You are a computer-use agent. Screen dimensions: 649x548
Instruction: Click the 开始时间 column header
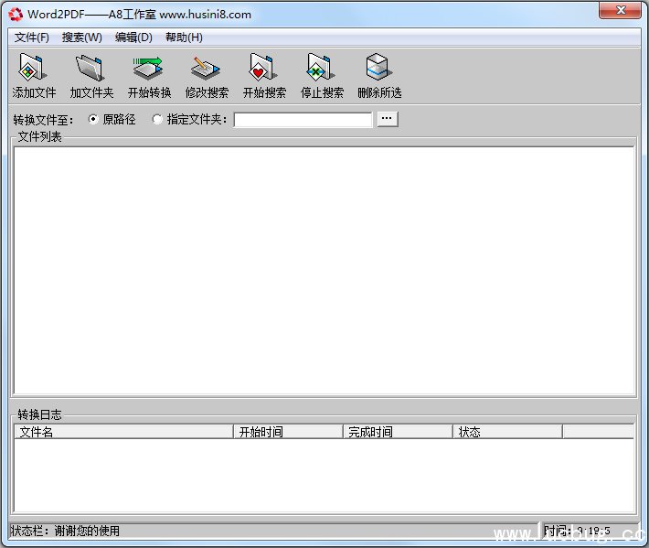click(288, 432)
